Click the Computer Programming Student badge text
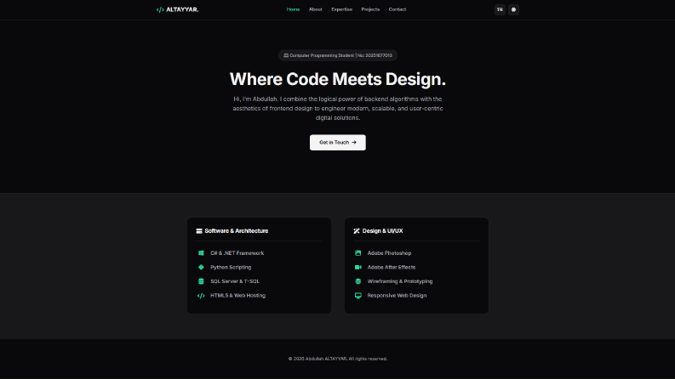The height and width of the screenshot is (379, 675). (x=341, y=55)
